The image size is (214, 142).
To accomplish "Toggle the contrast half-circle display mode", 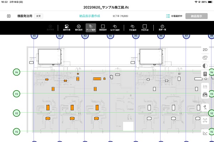I will [205, 66].
